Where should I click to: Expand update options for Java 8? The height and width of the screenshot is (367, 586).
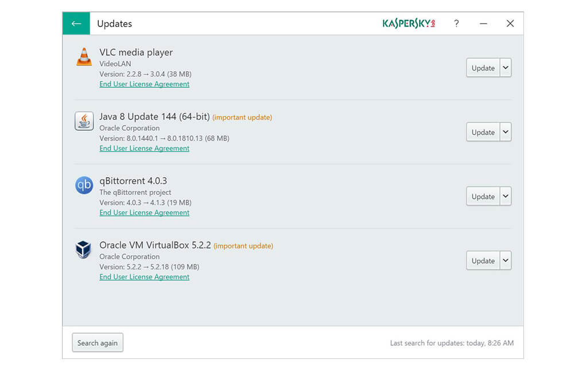506,132
